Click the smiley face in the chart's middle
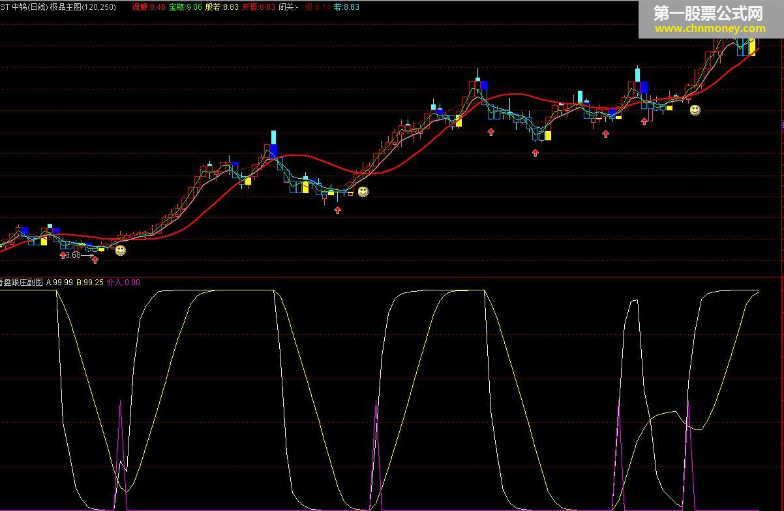784x511 pixels. 363,191
